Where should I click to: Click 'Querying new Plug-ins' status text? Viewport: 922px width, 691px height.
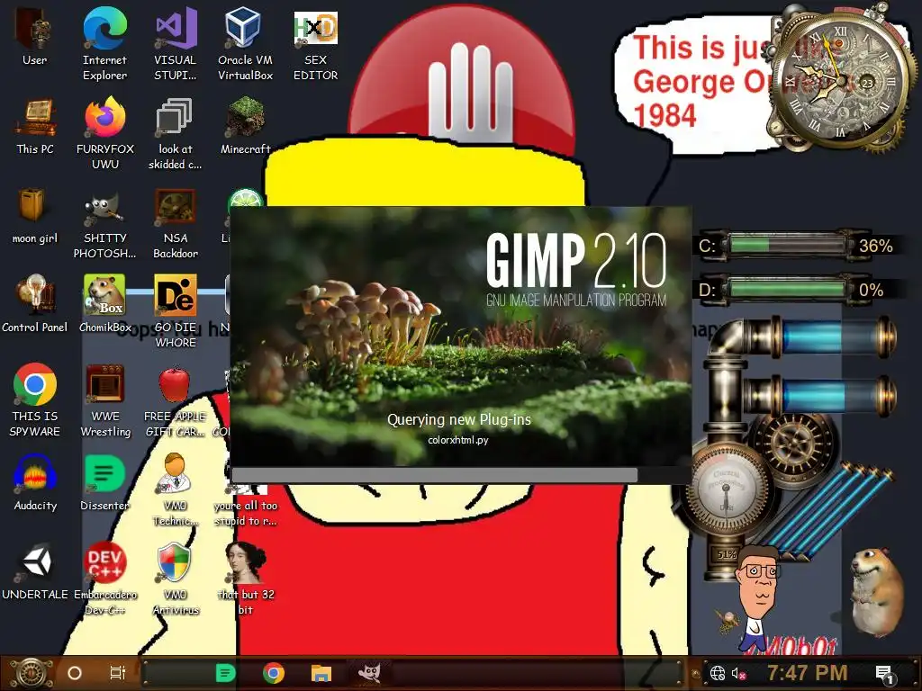pyautogui.click(x=458, y=419)
